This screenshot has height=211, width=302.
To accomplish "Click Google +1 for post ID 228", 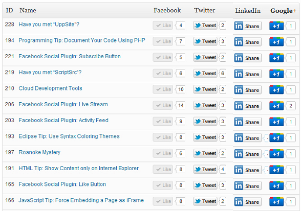I will pyautogui.click(x=276, y=26).
